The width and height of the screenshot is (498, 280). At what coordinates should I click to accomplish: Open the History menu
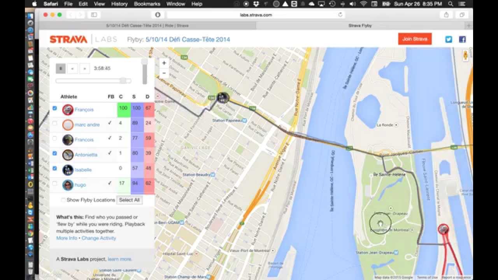coord(119,4)
